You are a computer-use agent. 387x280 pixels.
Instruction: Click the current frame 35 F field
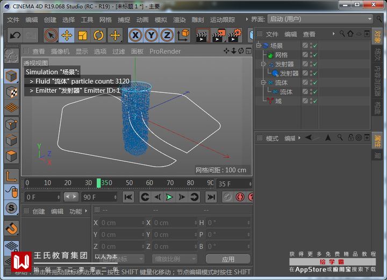click(x=234, y=184)
